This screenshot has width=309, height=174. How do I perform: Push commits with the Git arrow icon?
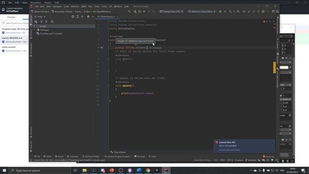[x=258, y=12]
